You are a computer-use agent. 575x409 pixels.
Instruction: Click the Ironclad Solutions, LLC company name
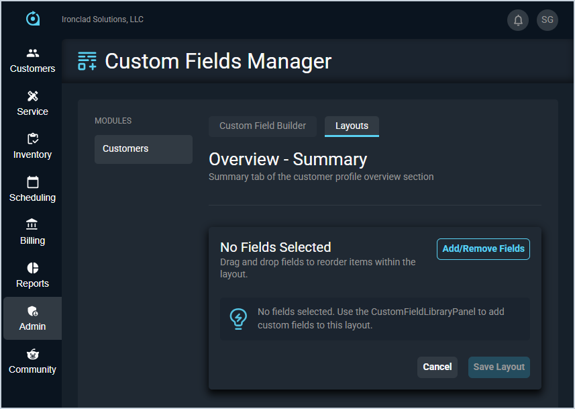(x=103, y=19)
